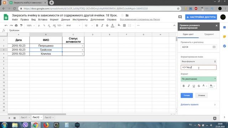Open text color picker in toolbar
The height and width of the screenshot is (128, 228).
(x=113, y=26)
